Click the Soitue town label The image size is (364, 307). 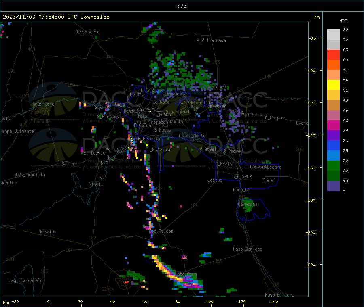[x=215, y=180]
